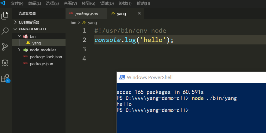
Task: Switch to the package.json tab
Action: (86, 14)
